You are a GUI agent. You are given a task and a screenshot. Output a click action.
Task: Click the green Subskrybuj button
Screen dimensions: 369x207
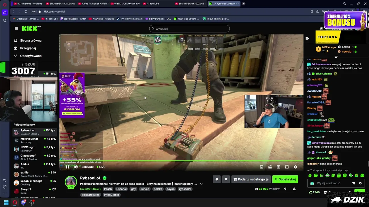[x=285, y=179]
